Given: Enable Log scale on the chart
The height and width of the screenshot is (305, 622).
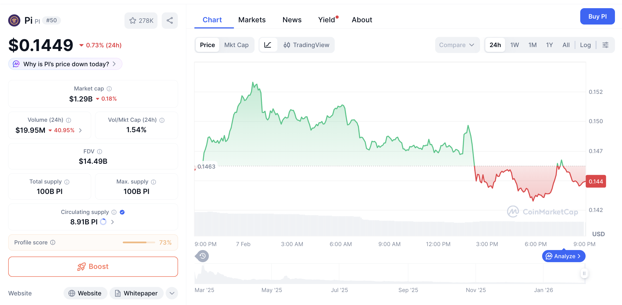Looking at the screenshot, I should (585, 45).
